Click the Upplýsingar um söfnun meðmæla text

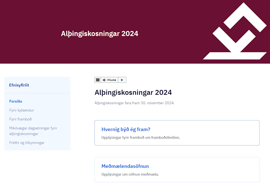point(130,174)
